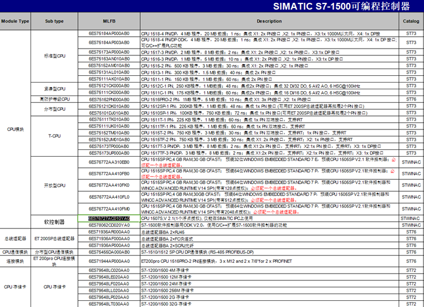Select cell 6ES75131AL010AB0
The image size is (424, 307).
(109, 72)
